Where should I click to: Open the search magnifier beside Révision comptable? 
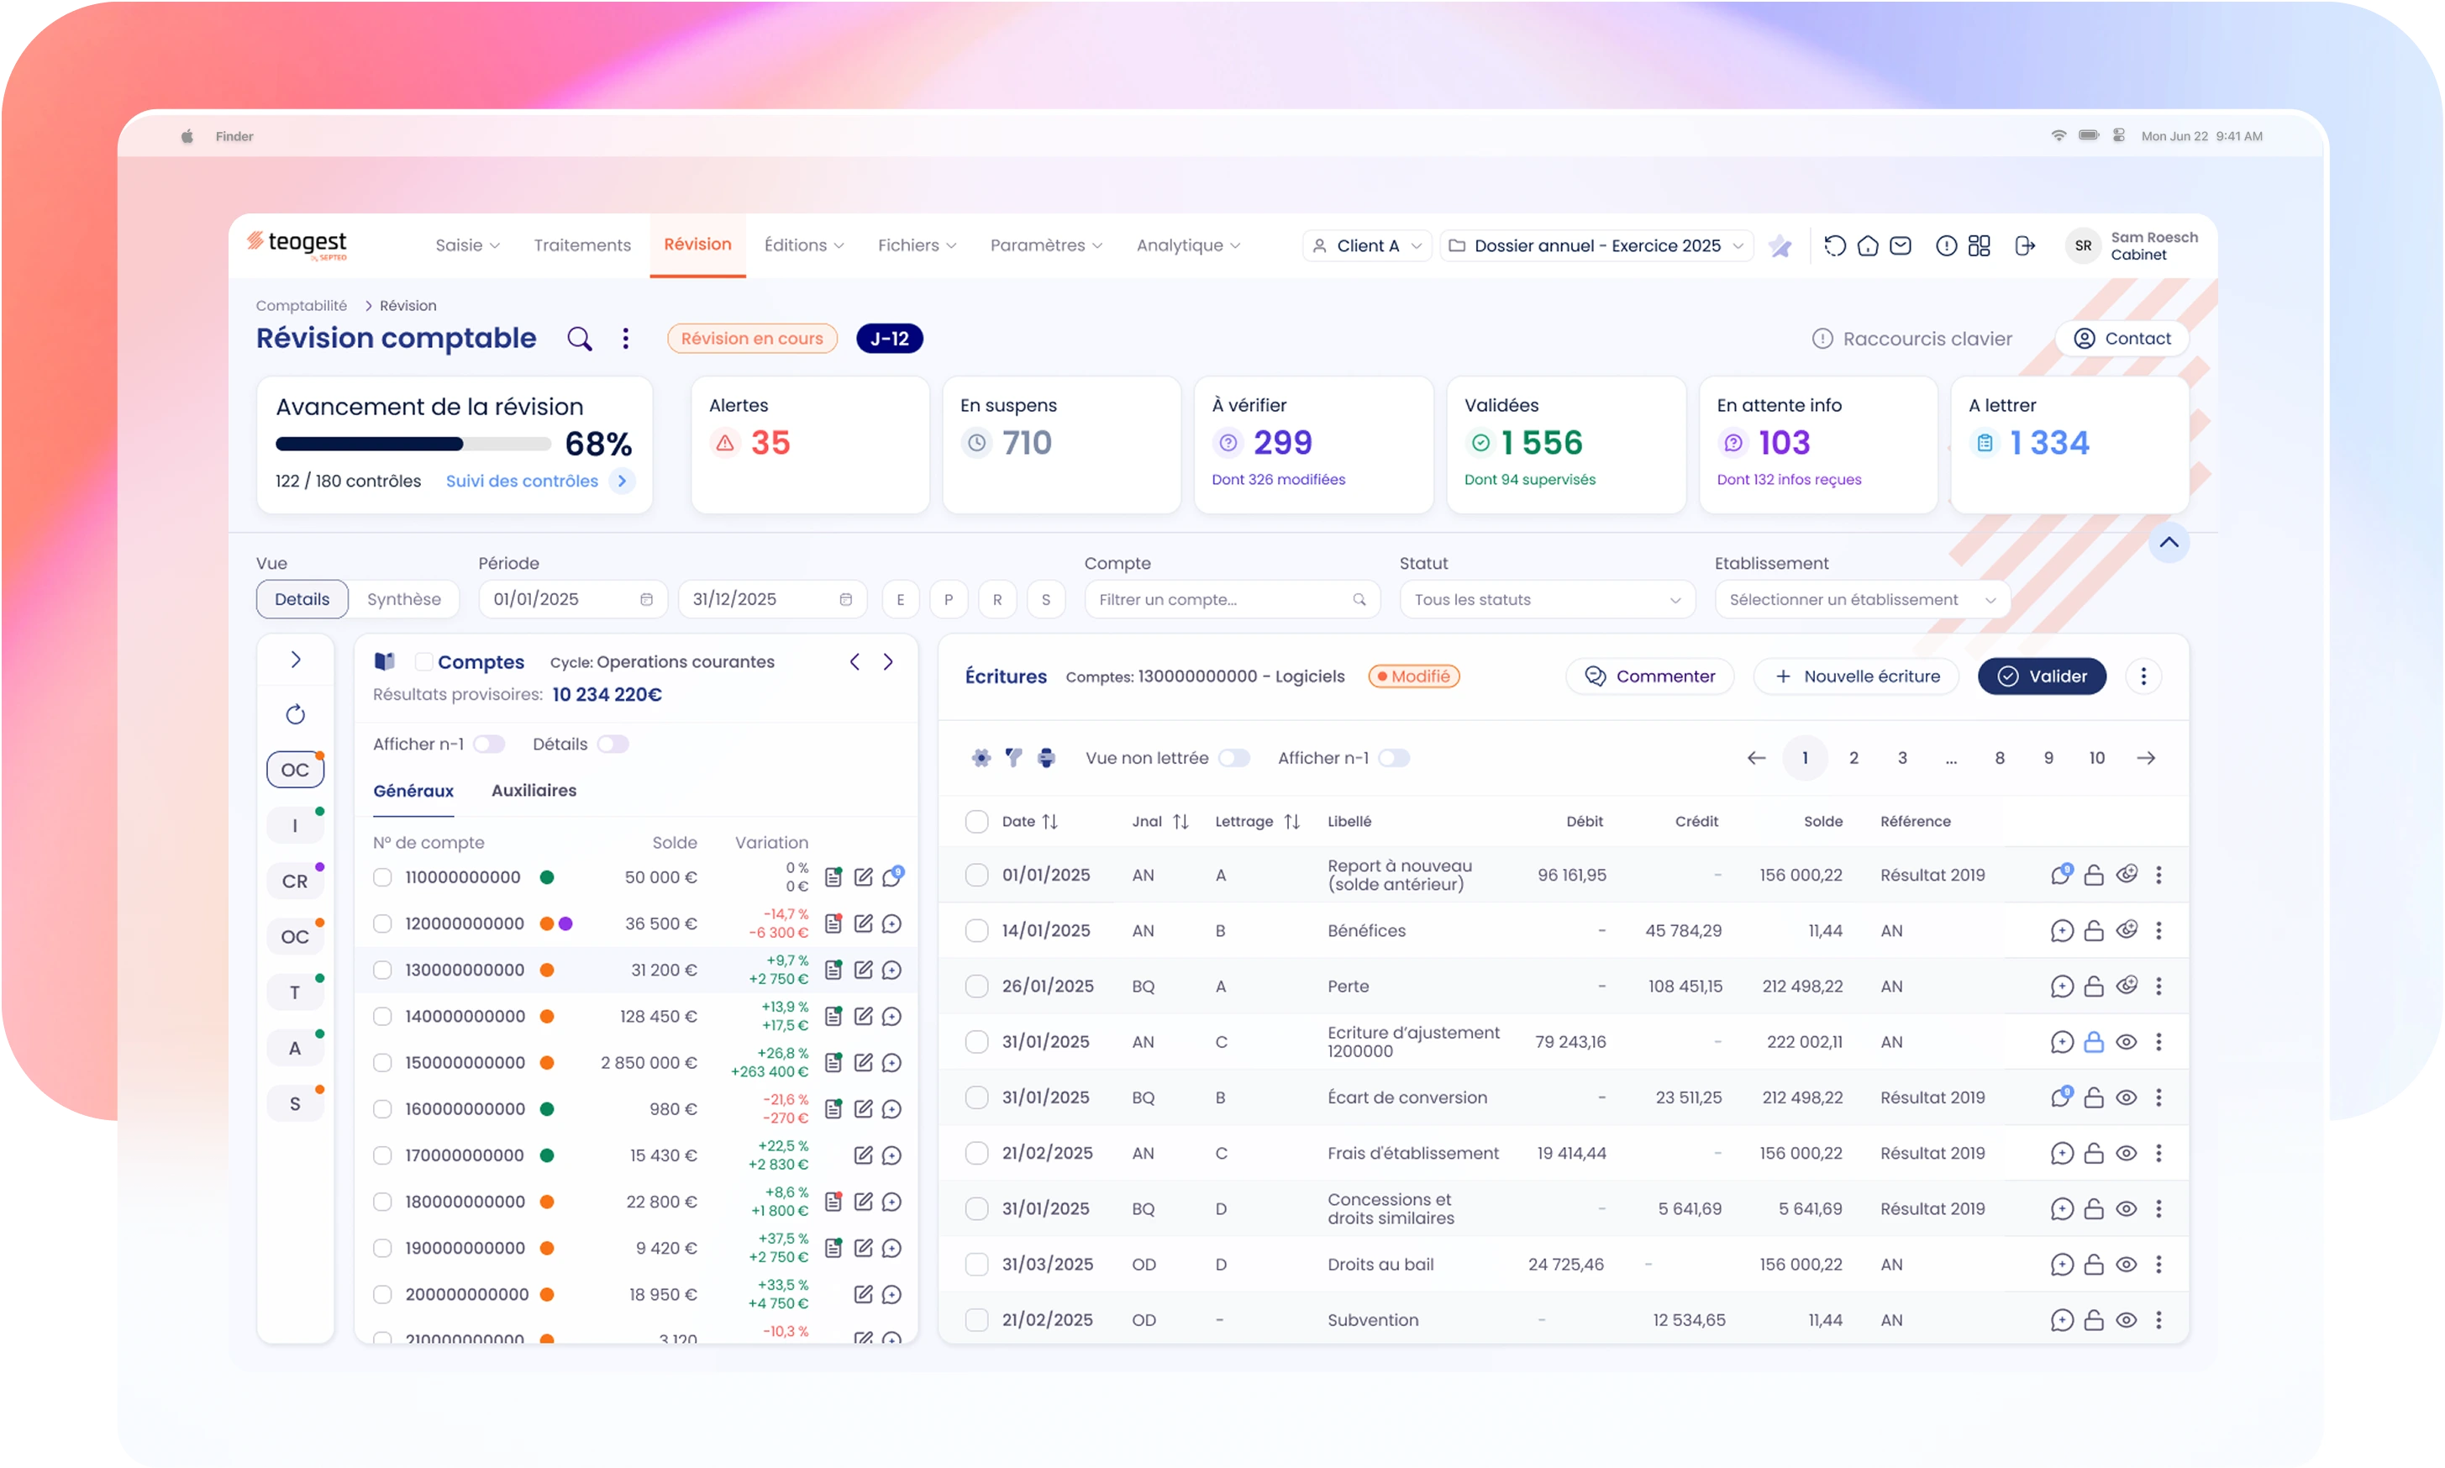(x=579, y=339)
